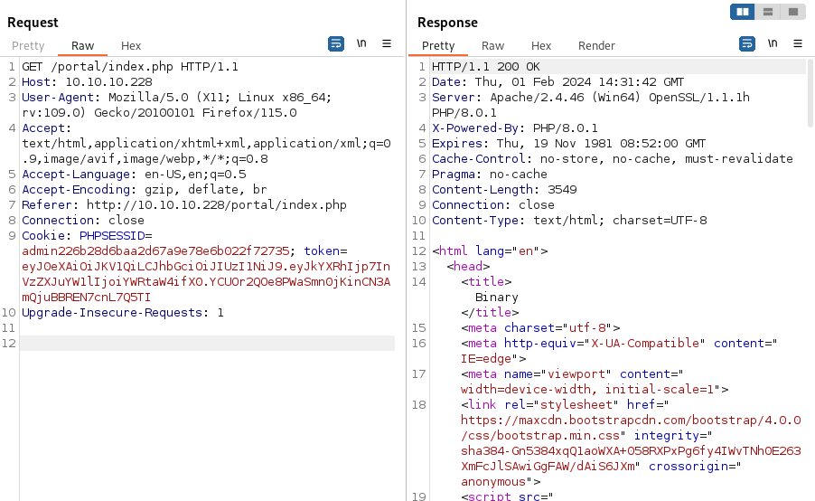Open Response pane hamburger options menu
The image size is (815, 501).
pyautogui.click(x=798, y=43)
